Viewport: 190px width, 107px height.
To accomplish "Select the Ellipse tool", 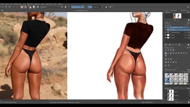I will coord(173,53).
